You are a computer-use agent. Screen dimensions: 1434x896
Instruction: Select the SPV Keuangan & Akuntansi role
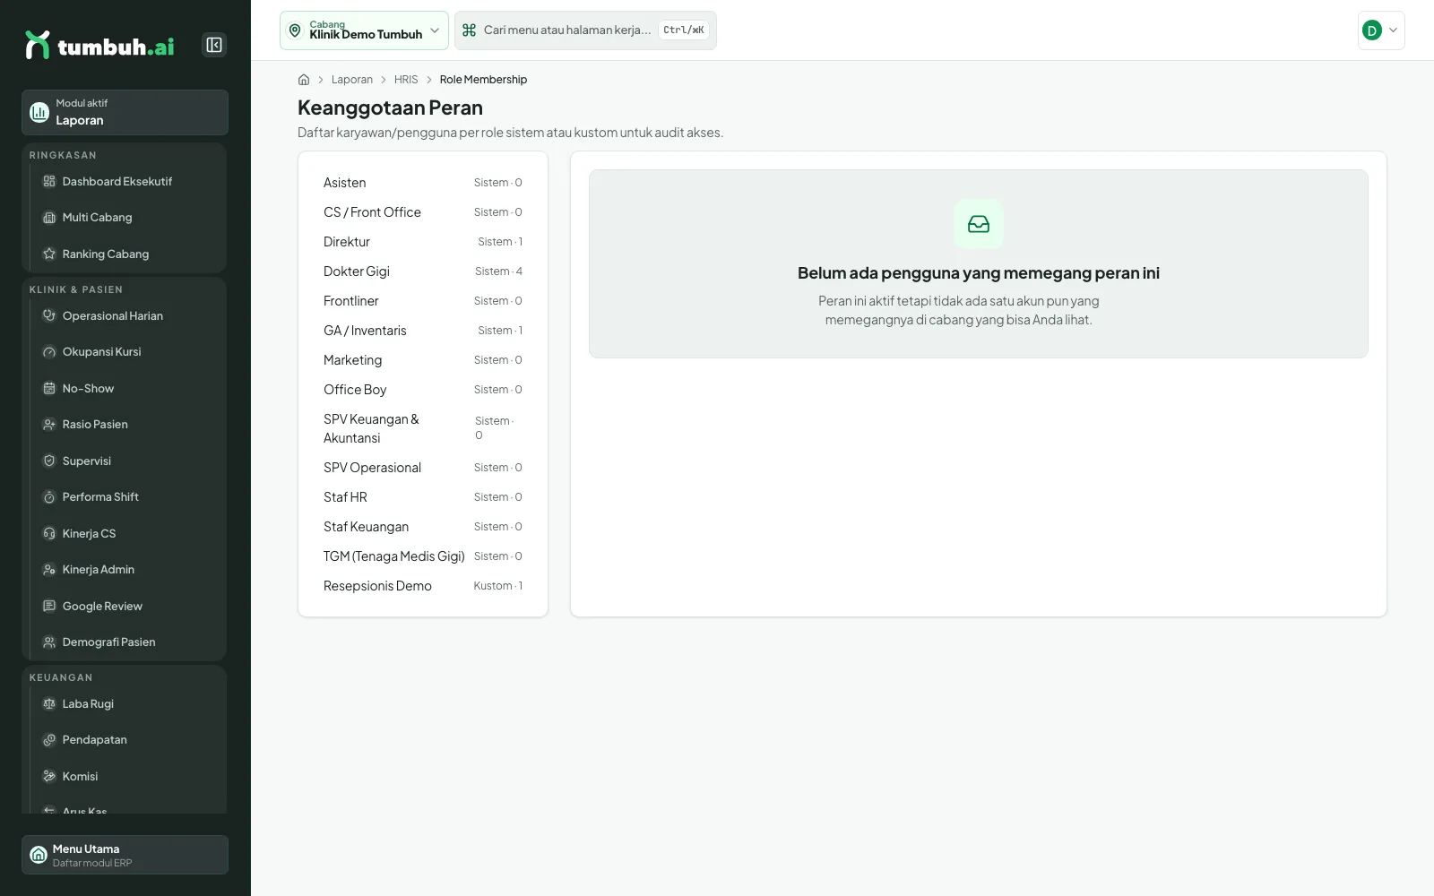point(423,428)
